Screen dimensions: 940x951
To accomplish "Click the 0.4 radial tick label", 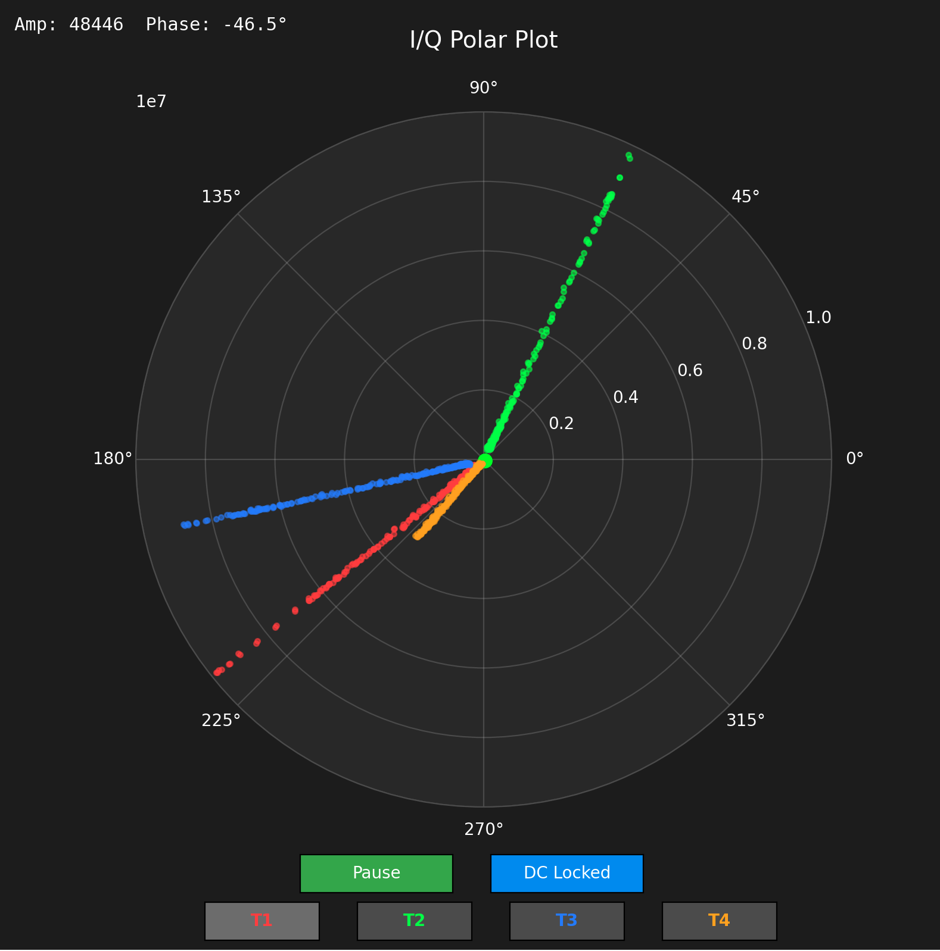I will pos(625,397).
